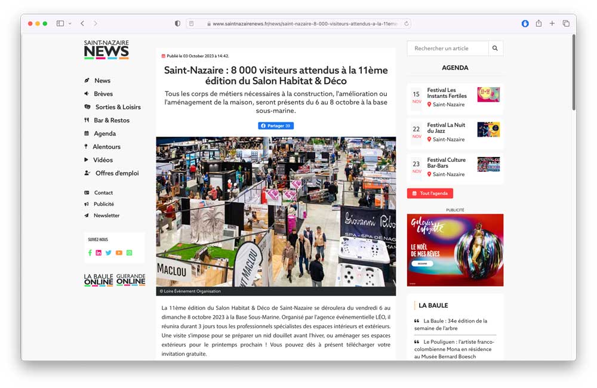This screenshot has width=597, height=388.
Task: Open the sidebar dropdown chevron
Action: coord(70,23)
